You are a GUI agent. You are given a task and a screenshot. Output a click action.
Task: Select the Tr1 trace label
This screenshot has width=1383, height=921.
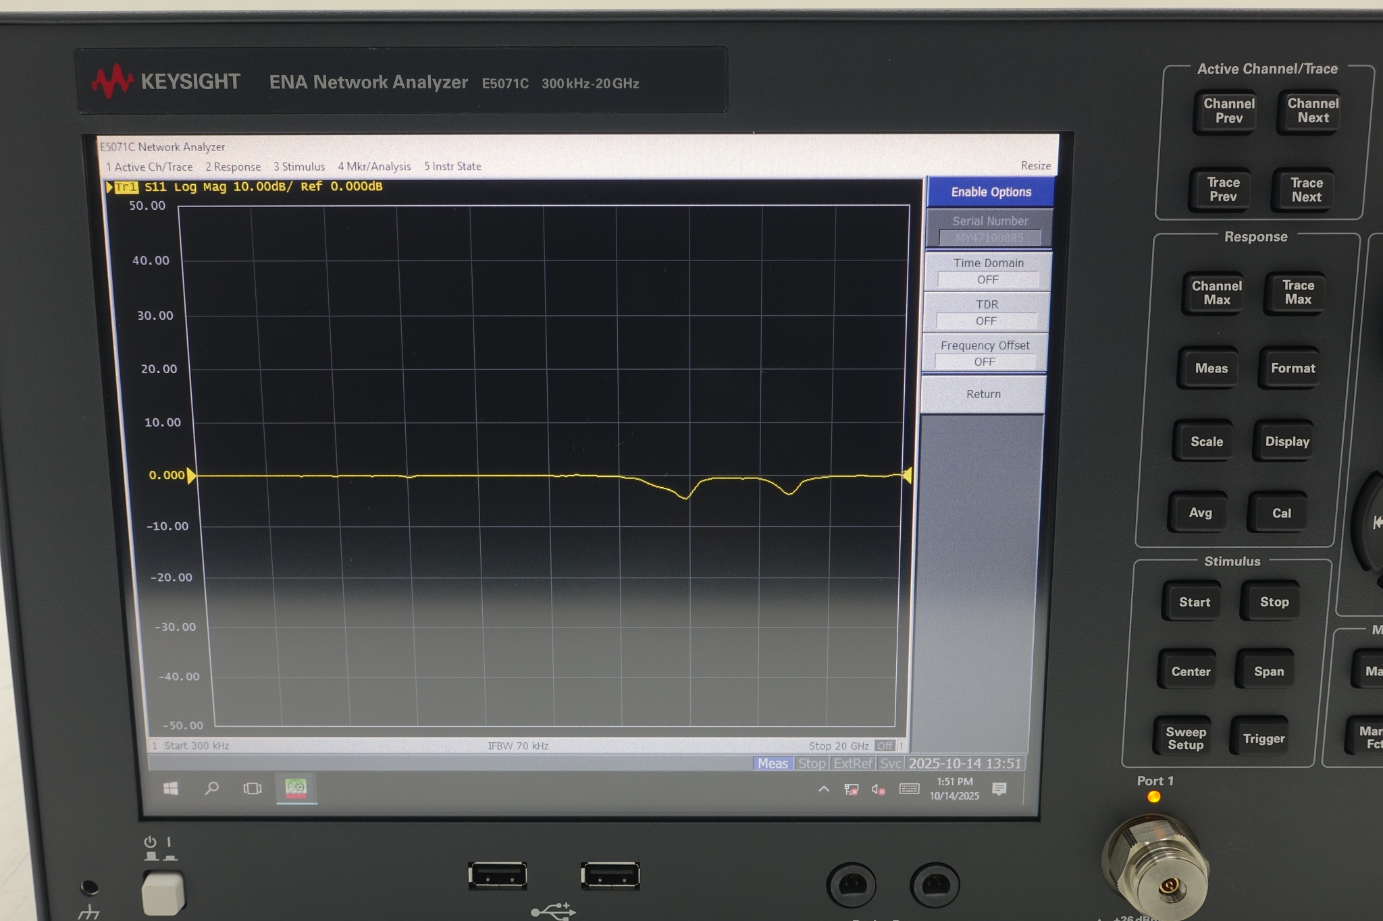126,188
